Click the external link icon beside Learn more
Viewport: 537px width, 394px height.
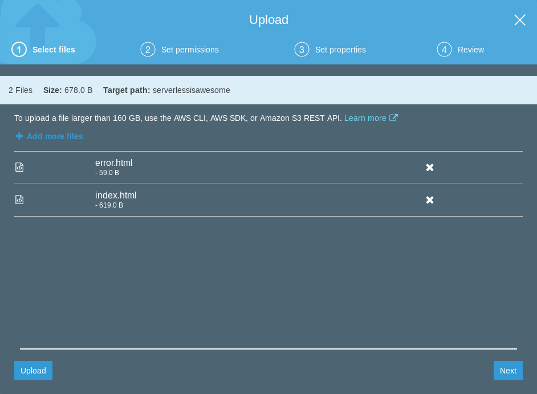pyautogui.click(x=393, y=117)
